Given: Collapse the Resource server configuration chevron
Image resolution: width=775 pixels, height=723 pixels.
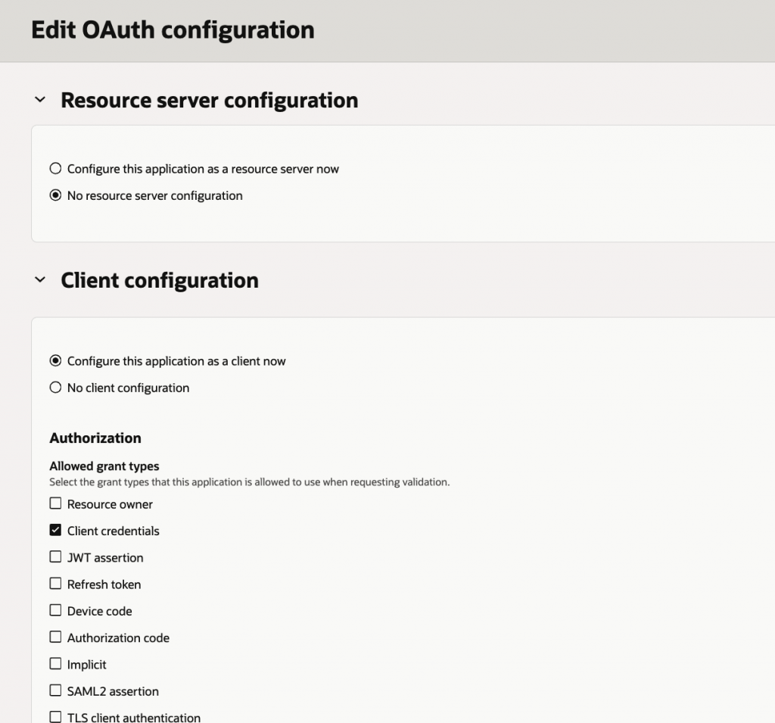Looking at the screenshot, I should [40, 100].
